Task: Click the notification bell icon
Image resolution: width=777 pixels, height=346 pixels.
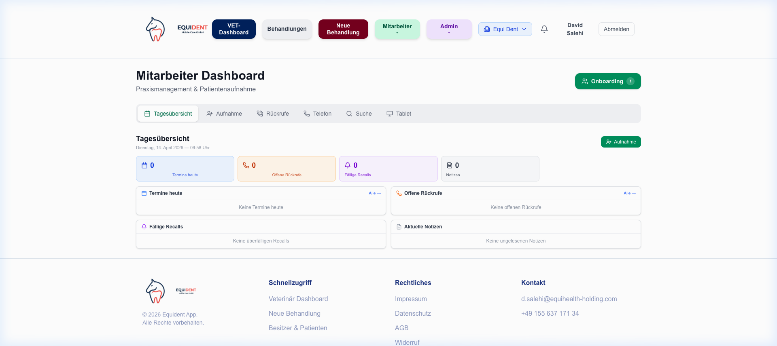Action: pos(544,29)
